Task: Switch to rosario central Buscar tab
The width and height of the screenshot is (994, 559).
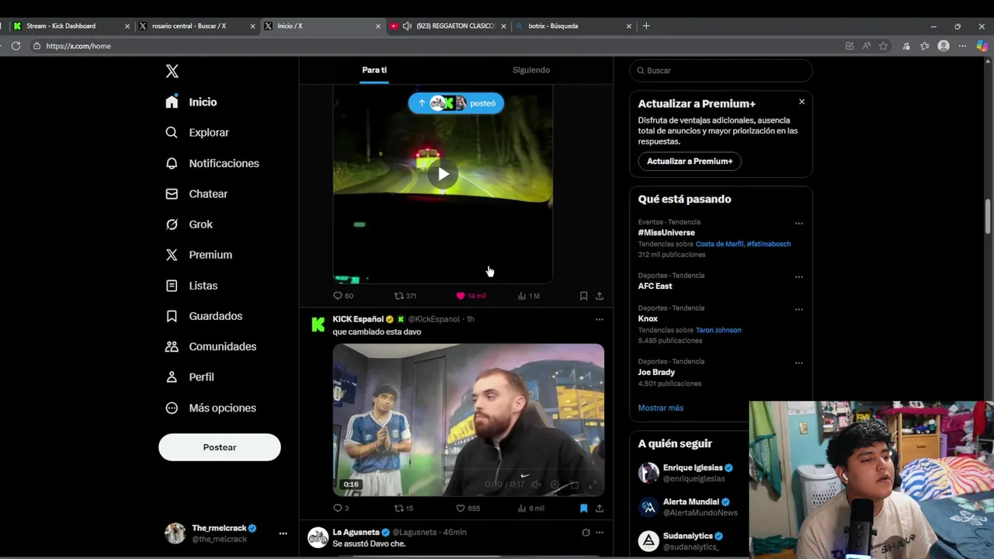Action: click(x=196, y=26)
